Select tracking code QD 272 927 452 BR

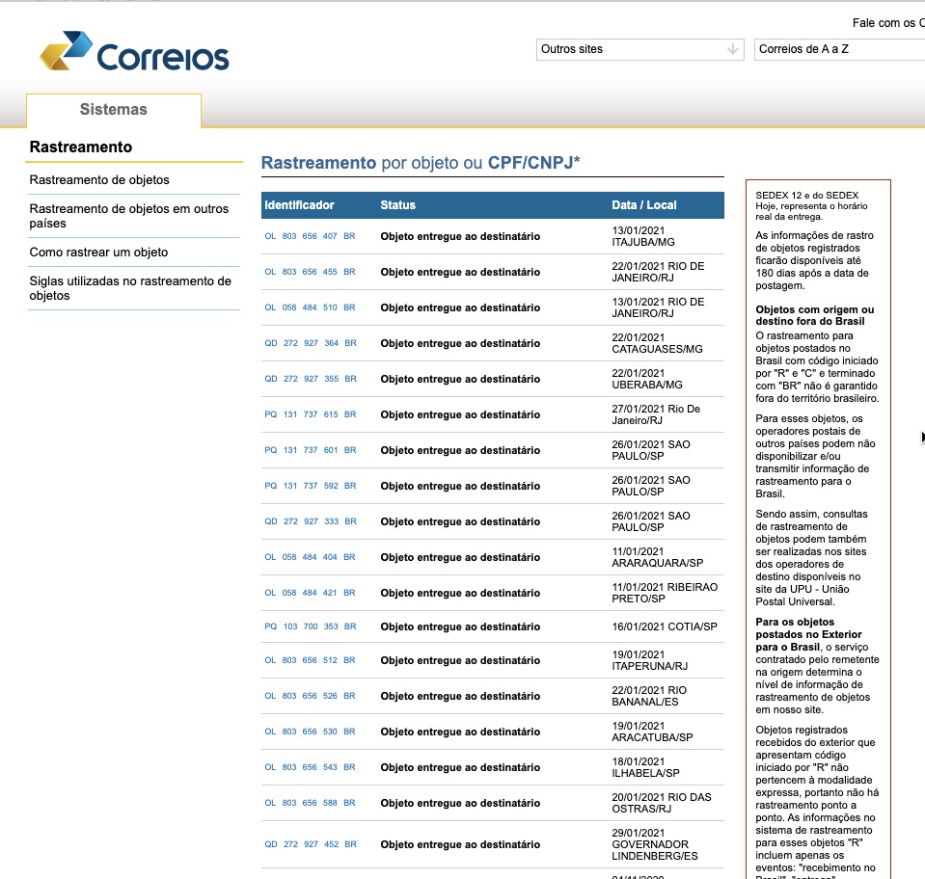pyautogui.click(x=310, y=844)
